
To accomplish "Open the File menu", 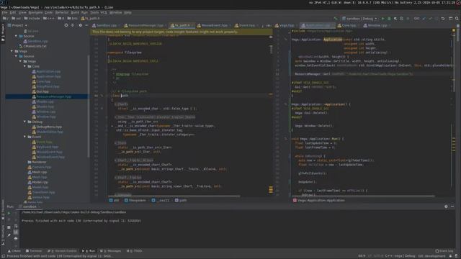I will point(4,13).
